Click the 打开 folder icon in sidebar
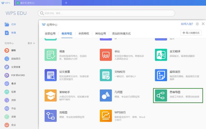 7,24
